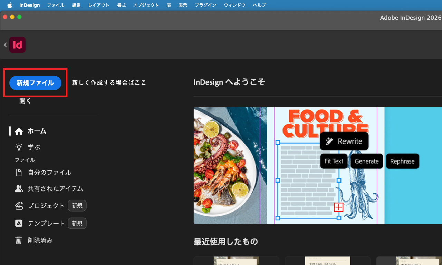Open the first recent file thumbnail
This screenshot has height=265, width=442.
tap(237, 261)
